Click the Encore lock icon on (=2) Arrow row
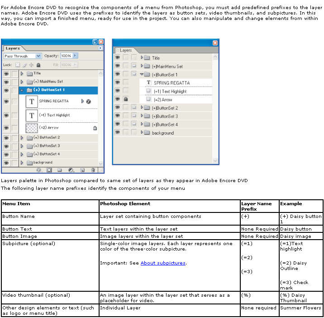Viewport: 324px width, 318px height. pyautogui.click(x=126, y=99)
